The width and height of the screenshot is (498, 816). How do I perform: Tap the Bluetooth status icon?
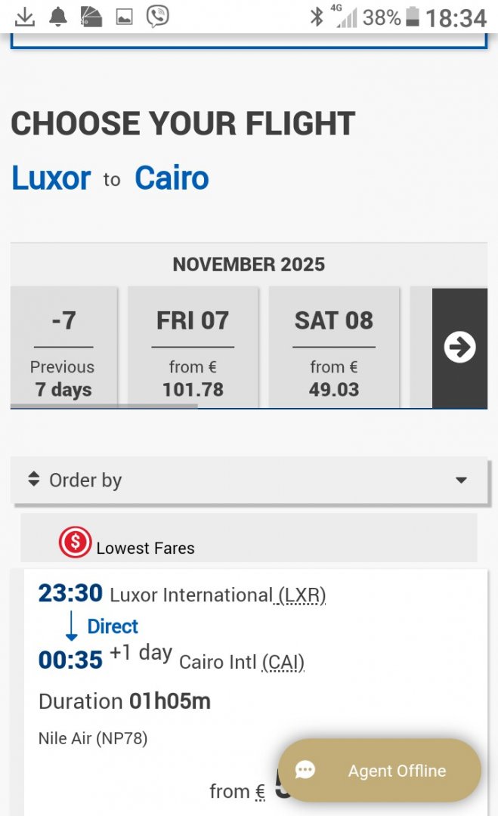(x=317, y=17)
